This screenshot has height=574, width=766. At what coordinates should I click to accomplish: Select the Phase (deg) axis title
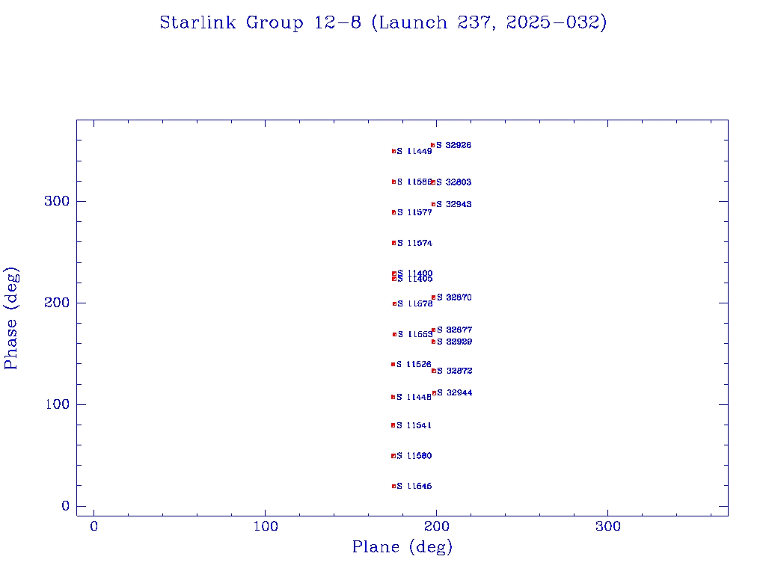coord(10,318)
